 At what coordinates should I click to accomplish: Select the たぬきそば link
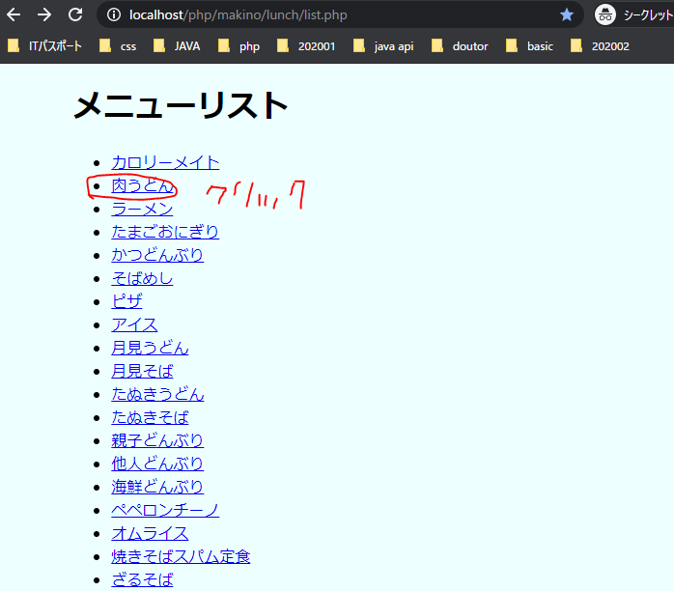150,418
